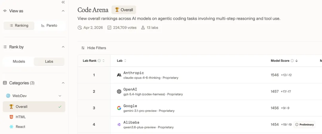Click the eye icon beside View as
The height and width of the screenshot is (134, 322).
5,11
